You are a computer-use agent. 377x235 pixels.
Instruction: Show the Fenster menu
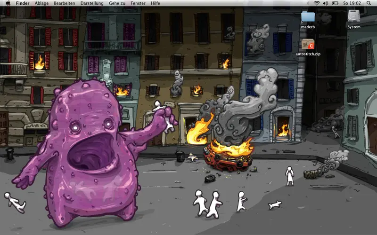[x=138, y=3]
